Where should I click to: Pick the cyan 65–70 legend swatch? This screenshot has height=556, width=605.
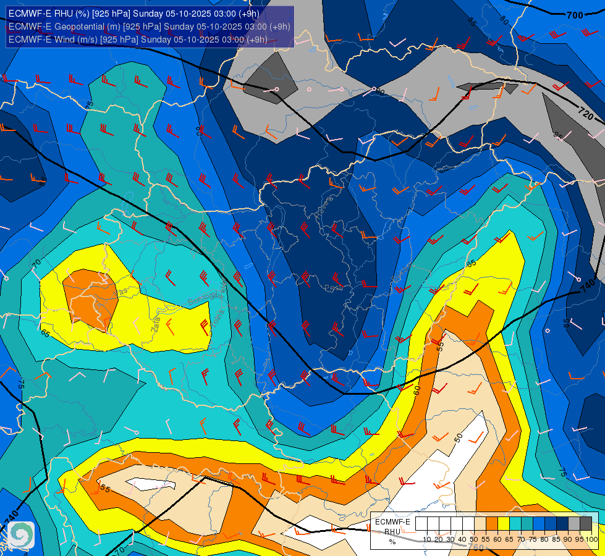(x=515, y=523)
